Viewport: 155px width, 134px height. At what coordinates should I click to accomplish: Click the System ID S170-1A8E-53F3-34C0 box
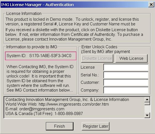pyautogui.click(x=41, y=56)
